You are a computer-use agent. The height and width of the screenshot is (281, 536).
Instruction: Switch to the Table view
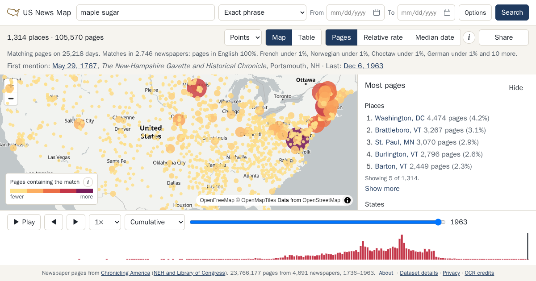click(x=306, y=37)
